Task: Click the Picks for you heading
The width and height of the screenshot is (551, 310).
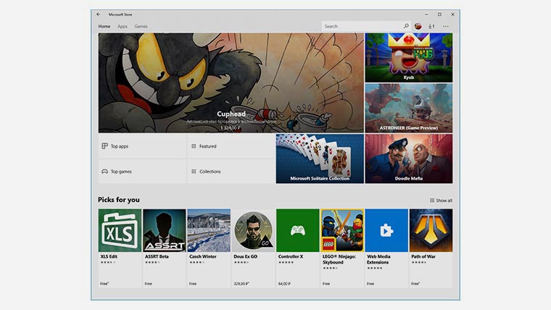Action: click(119, 200)
